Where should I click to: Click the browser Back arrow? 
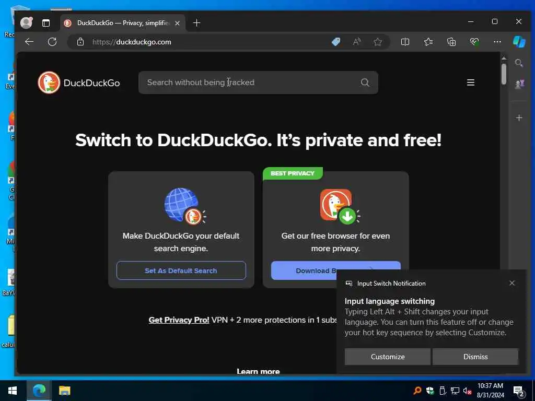[29, 42]
